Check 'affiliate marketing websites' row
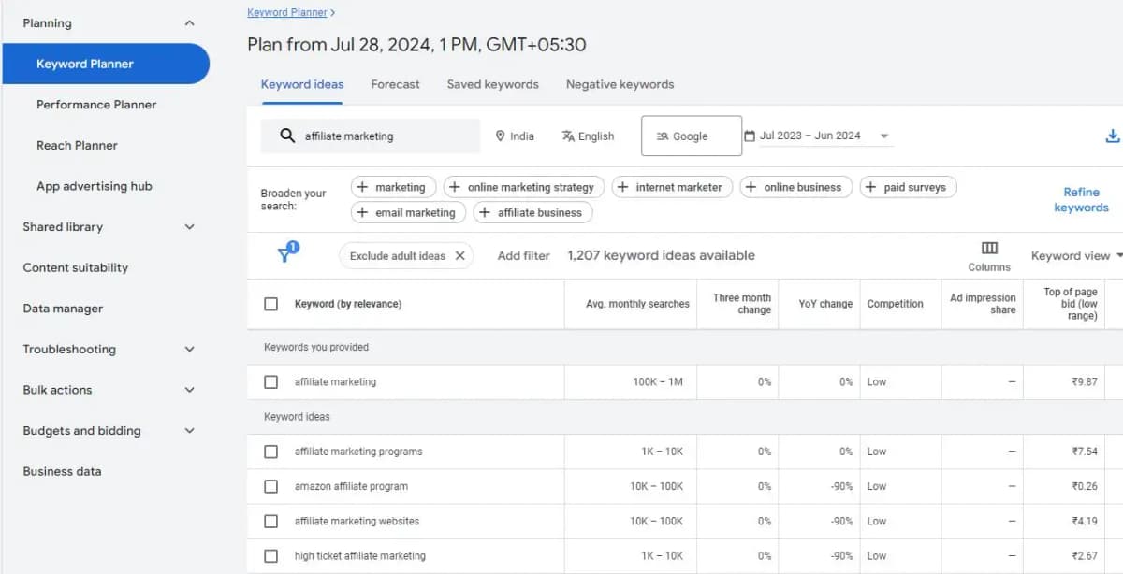Screen dimensions: 1123x574 pos(271,521)
